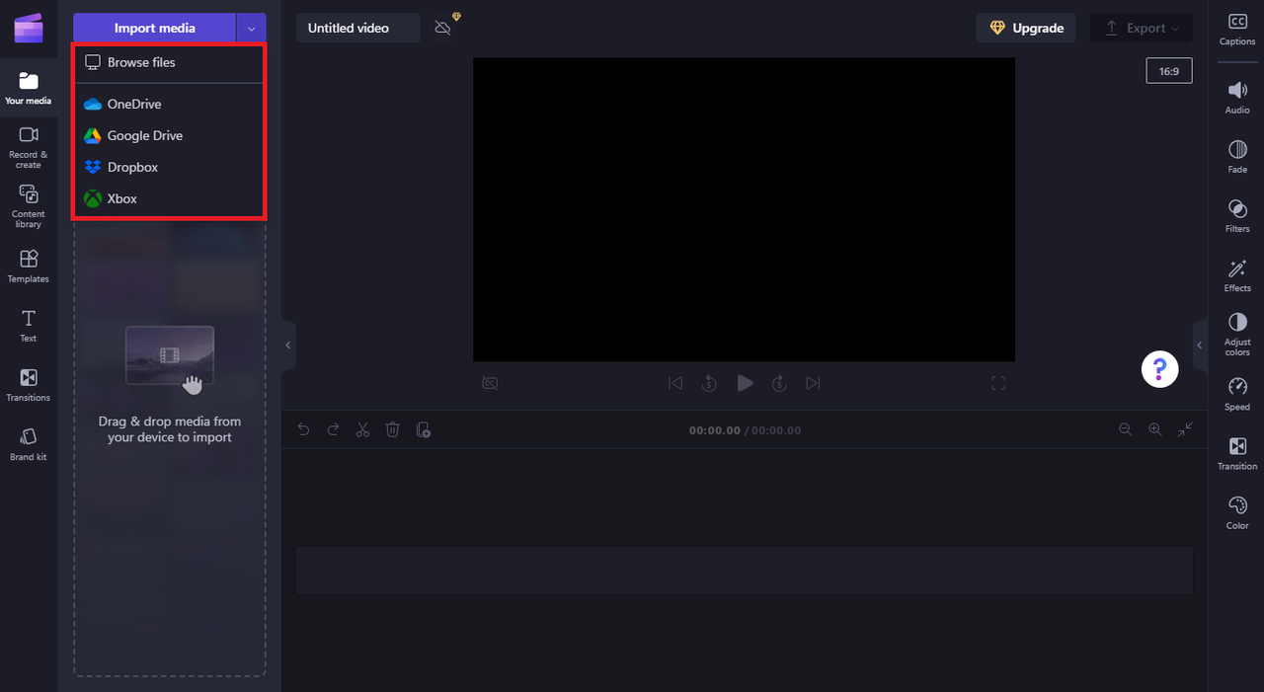
Task: Open the Color panel
Action: [x=1237, y=512]
